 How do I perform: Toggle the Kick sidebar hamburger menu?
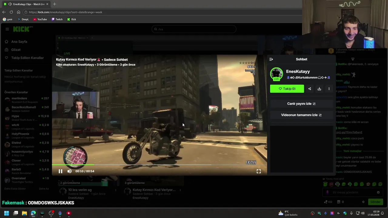[7, 29]
